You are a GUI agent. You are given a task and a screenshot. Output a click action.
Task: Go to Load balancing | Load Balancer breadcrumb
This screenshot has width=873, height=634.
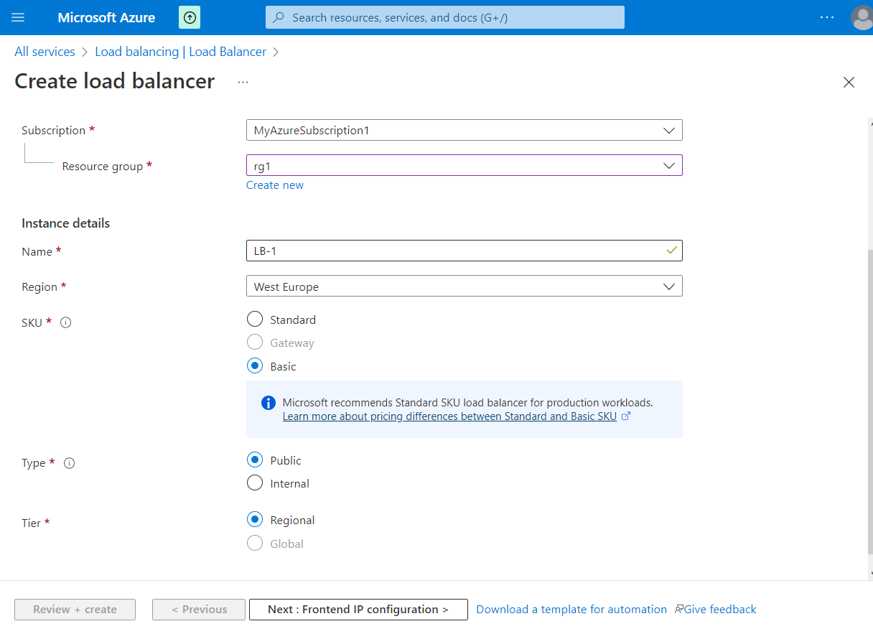181,52
